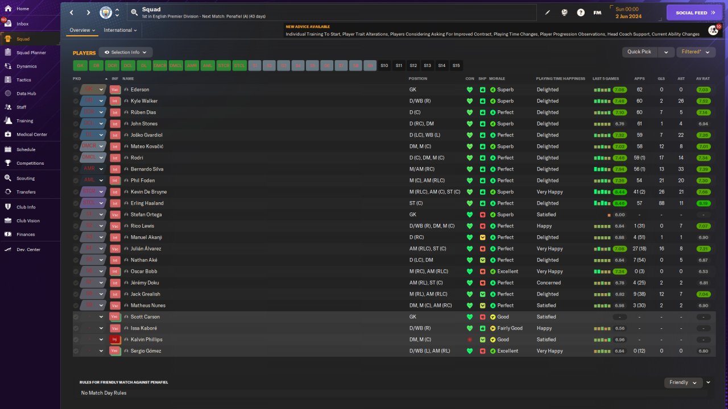Open Erling Haaland's player profile
Screen dimensions: 728x409
(147, 203)
